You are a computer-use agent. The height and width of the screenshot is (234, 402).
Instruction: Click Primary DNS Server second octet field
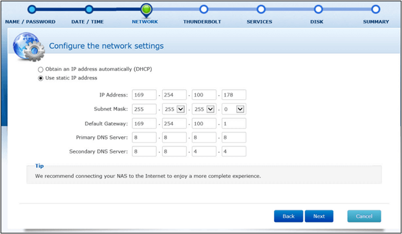click(174, 137)
